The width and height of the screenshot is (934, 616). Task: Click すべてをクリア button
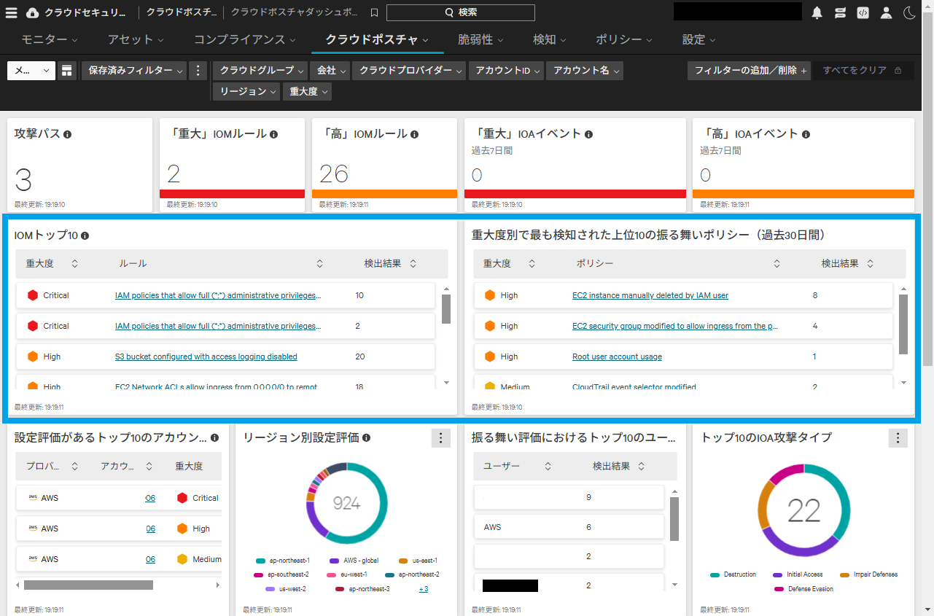click(x=864, y=71)
